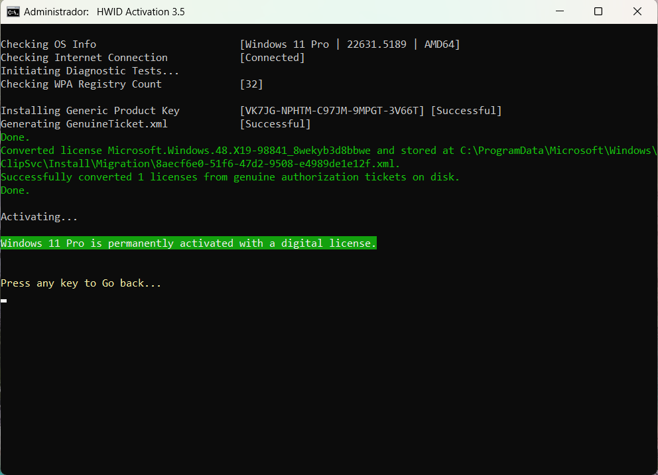The width and height of the screenshot is (658, 475).
Task: Click the GenuineTicket.xml [Successful] result
Action: [x=275, y=124]
